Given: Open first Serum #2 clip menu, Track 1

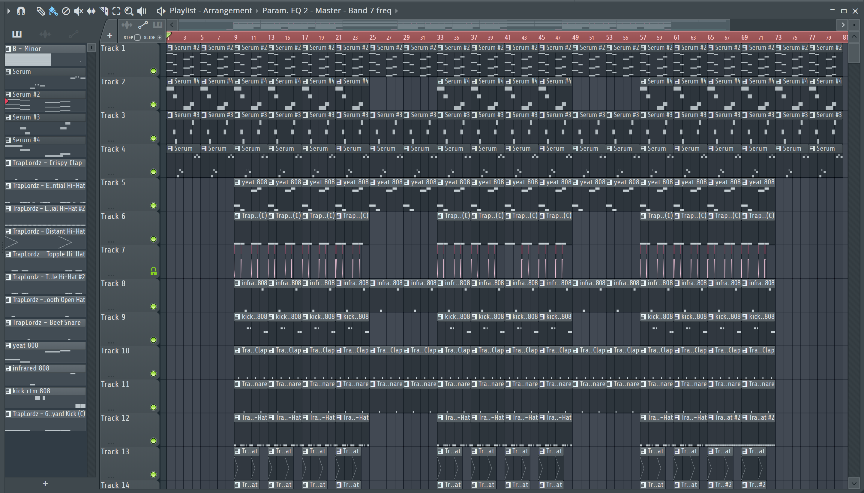Looking at the screenshot, I should click(x=170, y=48).
